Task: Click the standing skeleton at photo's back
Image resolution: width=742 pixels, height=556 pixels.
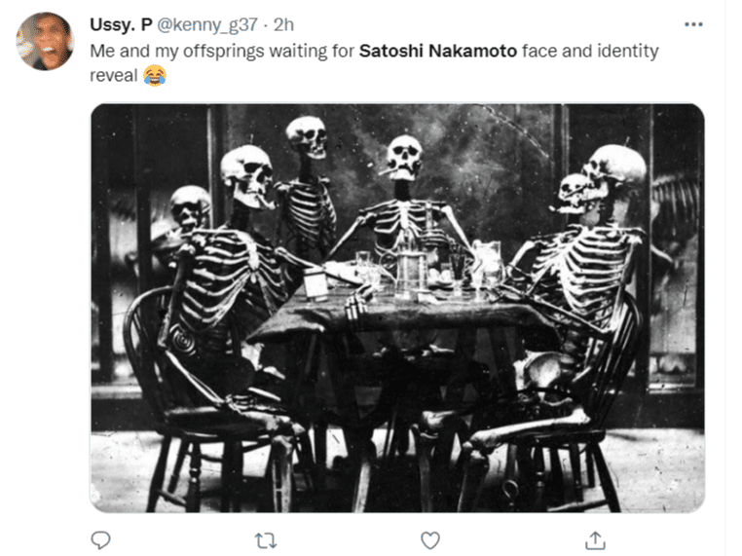Action: click(308, 187)
